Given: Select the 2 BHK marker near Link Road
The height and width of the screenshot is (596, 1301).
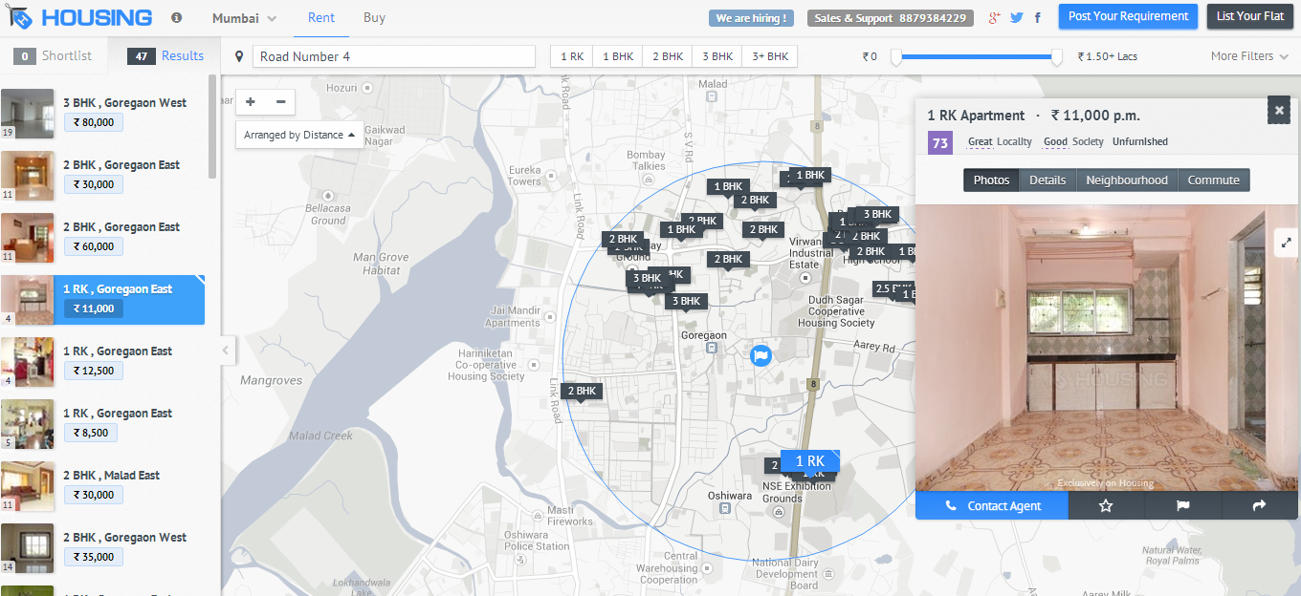Looking at the screenshot, I should [582, 392].
